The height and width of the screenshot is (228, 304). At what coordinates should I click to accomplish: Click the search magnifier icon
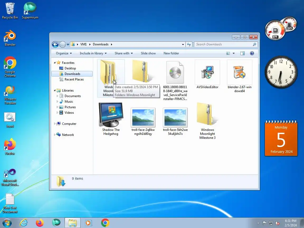click(254, 44)
